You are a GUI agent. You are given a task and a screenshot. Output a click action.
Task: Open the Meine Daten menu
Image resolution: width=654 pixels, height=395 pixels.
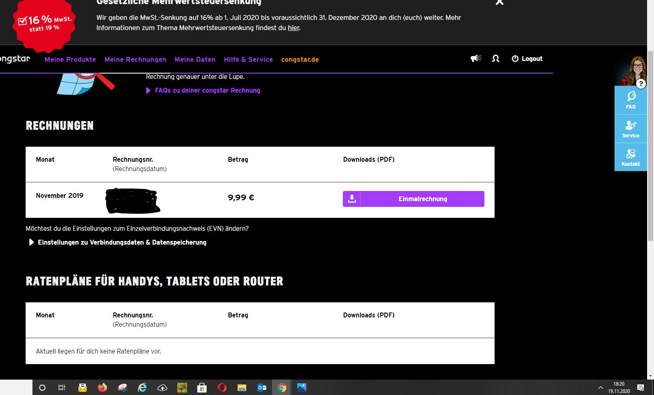coord(195,59)
